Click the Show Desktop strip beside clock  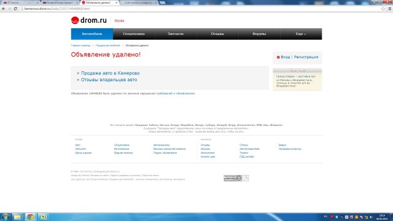[x=391, y=217]
